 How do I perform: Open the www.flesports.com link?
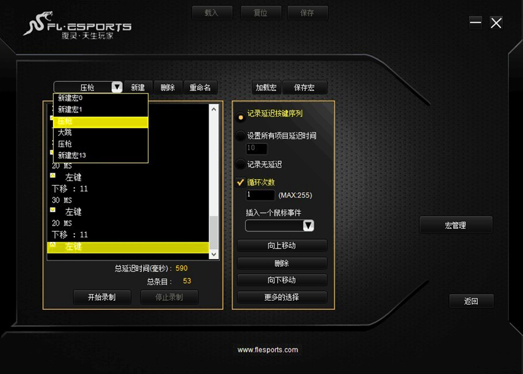(x=268, y=350)
